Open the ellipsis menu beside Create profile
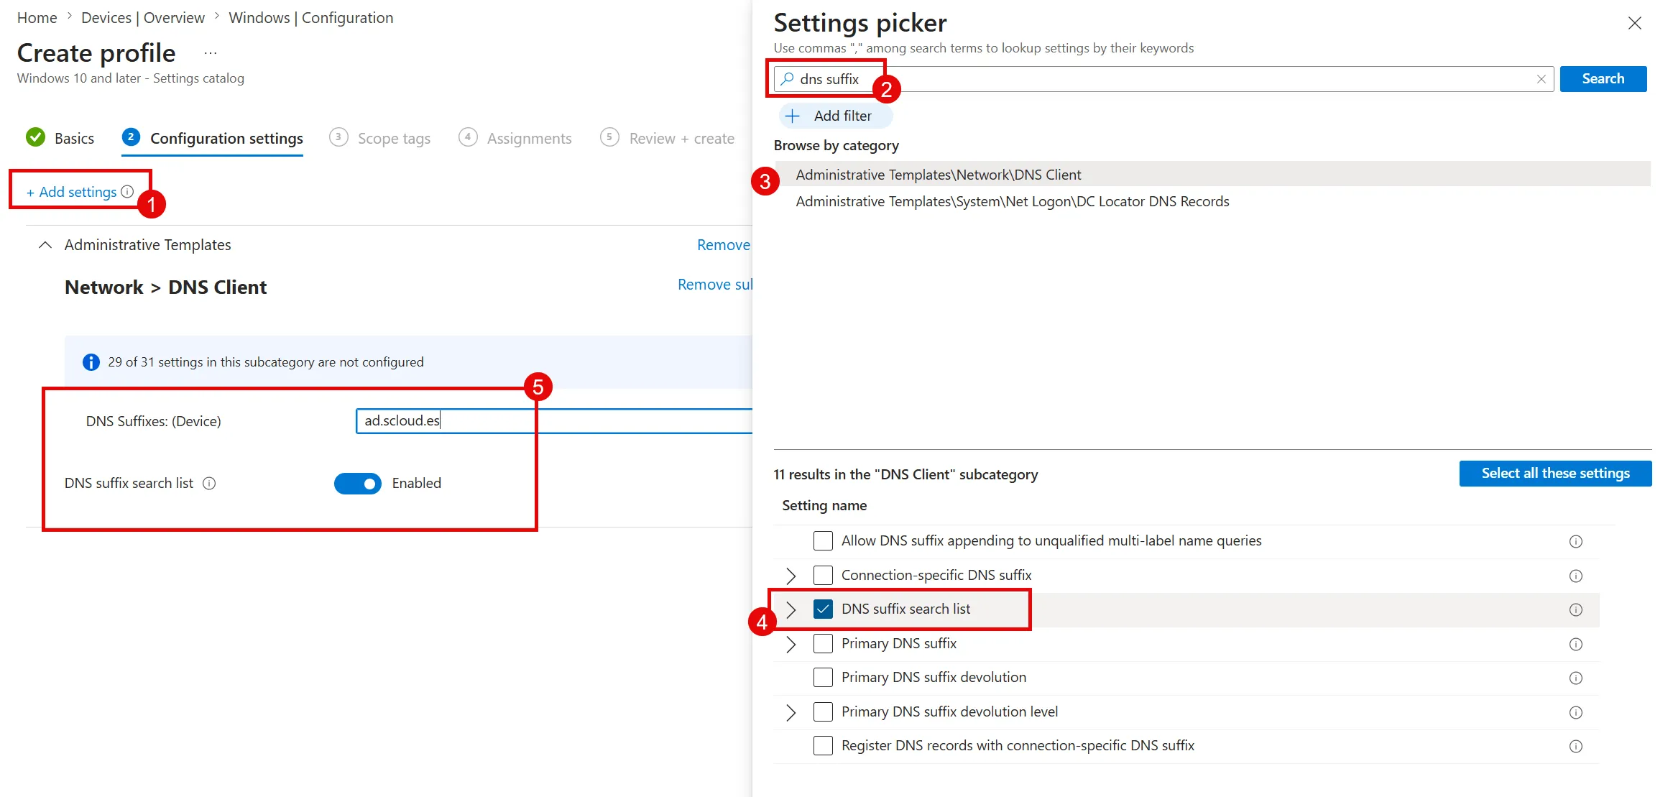 pyautogui.click(x=211, y=53)
